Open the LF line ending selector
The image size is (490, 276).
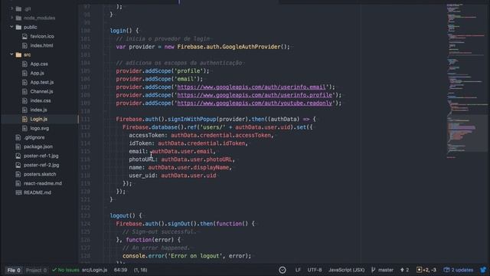pos(298,270)
